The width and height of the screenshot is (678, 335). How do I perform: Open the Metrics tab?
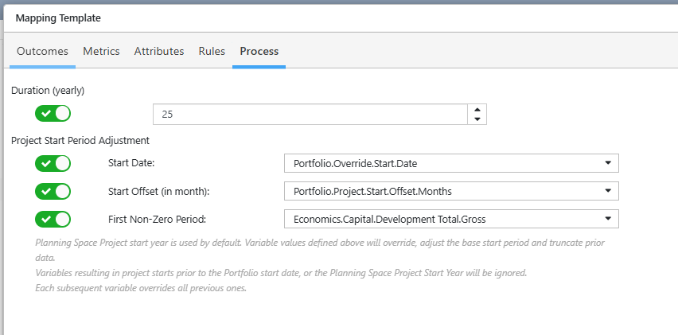(101, 52)
